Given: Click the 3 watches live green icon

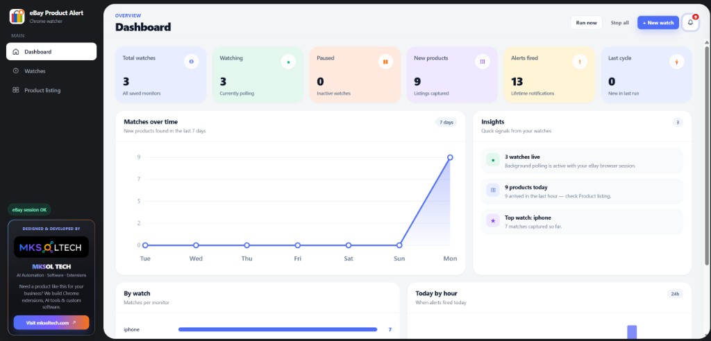Looking at the screenshot, I should tap(493, 160).
